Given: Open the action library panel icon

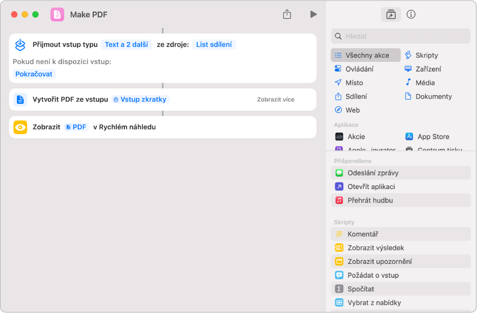Looking at the screenshot, I should (x=391, y=14).
